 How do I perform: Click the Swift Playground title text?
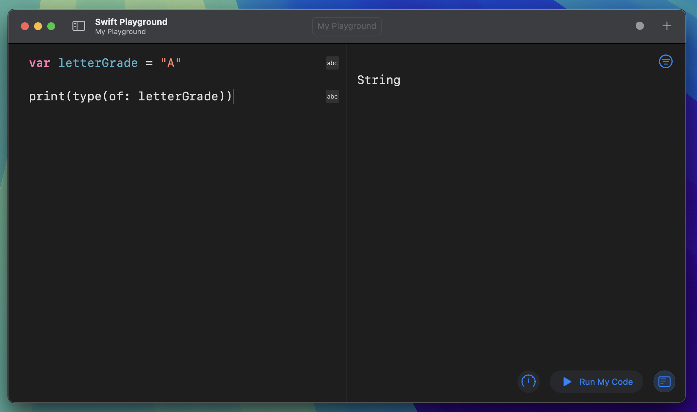(131, 22)
